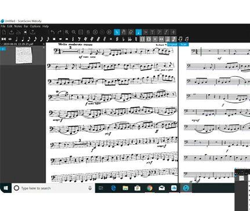Toggle square brackets around the accidental
The image size is (250, 211).
pos(142,39)
